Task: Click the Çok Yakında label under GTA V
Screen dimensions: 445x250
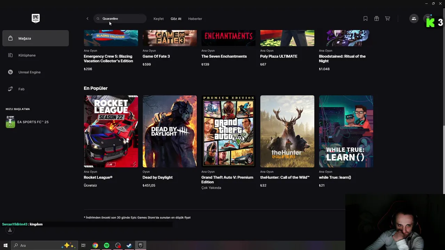Action: point(211,188)
